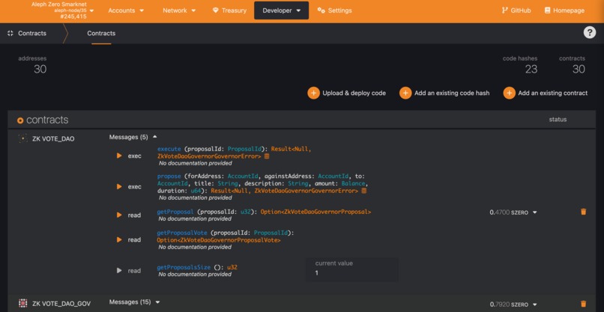
Task: Click Add an existing code hash
Action: click(444, 93)
